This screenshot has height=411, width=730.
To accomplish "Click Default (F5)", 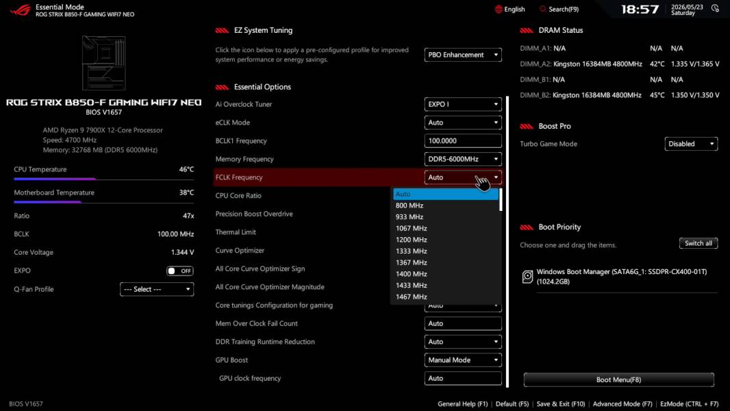I will 512,404.
